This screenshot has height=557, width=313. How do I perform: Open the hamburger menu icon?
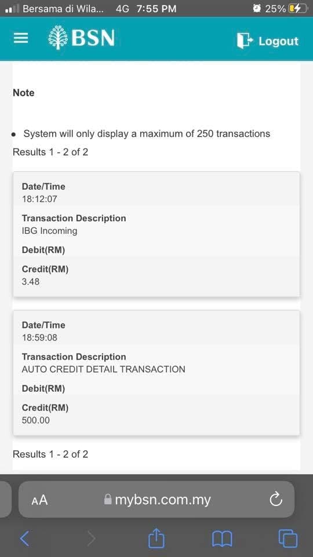[x=21, y=38]
